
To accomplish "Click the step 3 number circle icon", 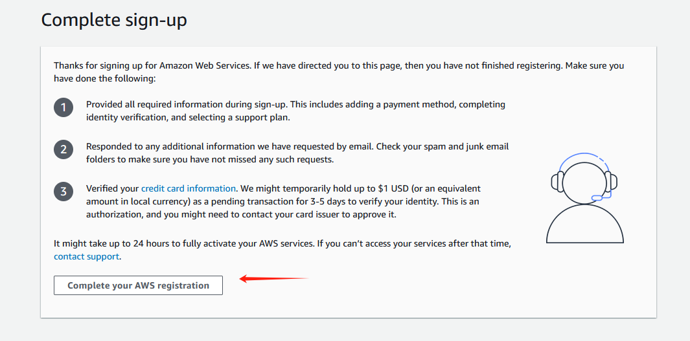I will (x=63, y=192).
